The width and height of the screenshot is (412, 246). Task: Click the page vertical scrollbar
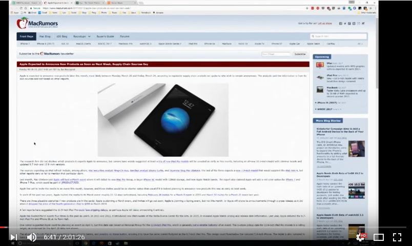pos(377,53)
